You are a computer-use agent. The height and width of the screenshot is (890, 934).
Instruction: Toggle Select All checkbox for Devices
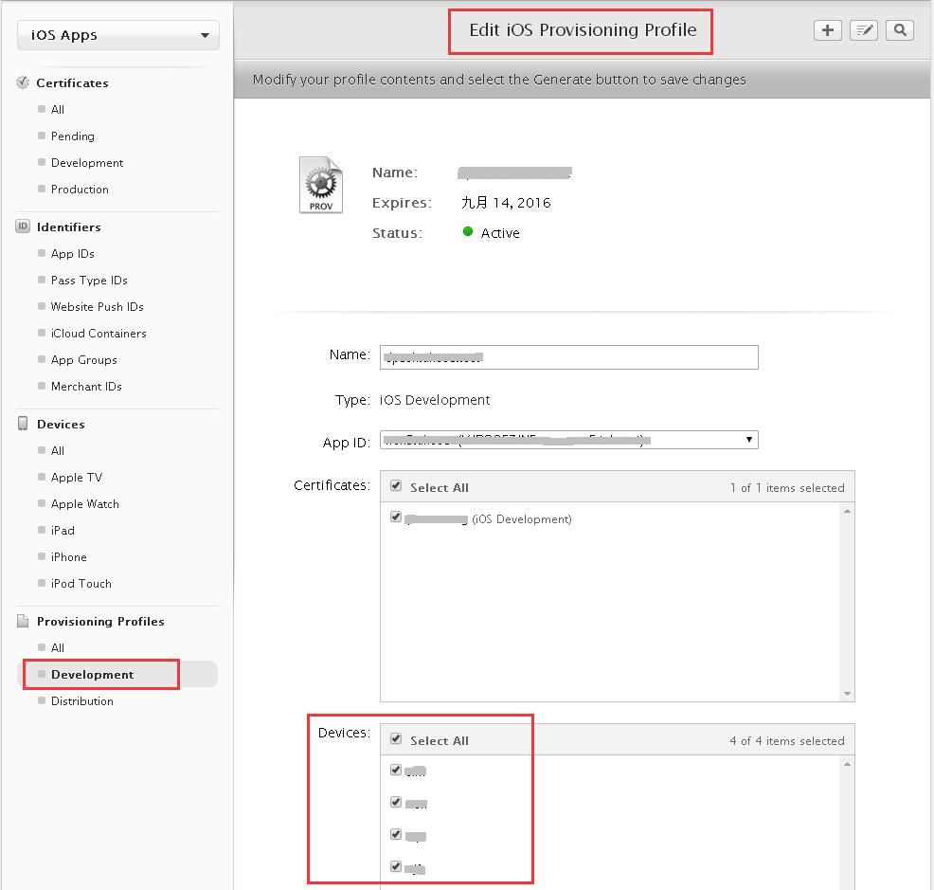click(396, 739)
